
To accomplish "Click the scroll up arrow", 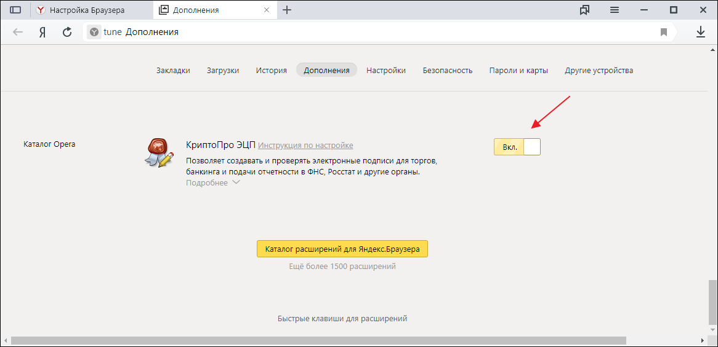I will (712, 49).
